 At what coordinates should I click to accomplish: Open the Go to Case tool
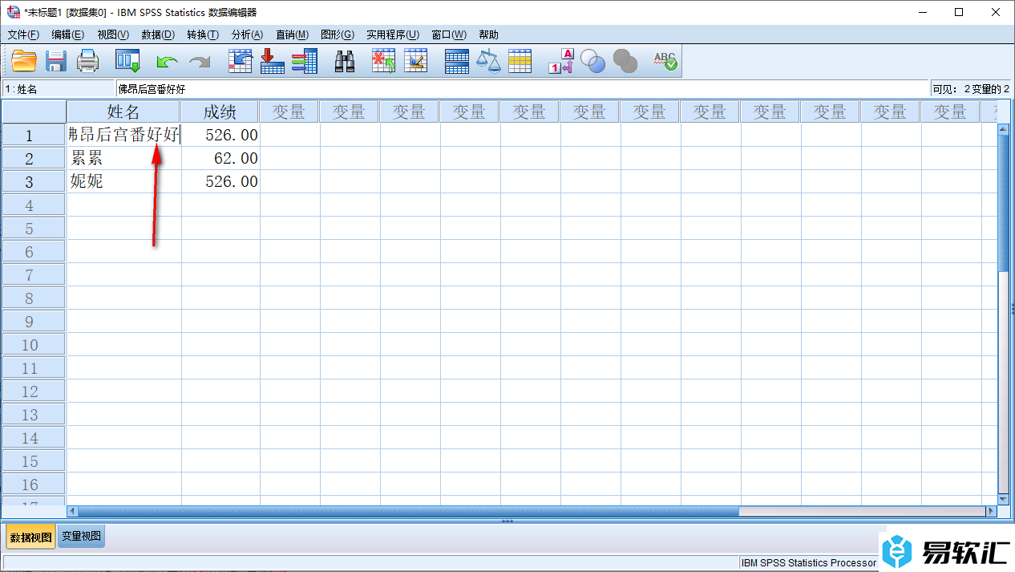tap(241, 61)
